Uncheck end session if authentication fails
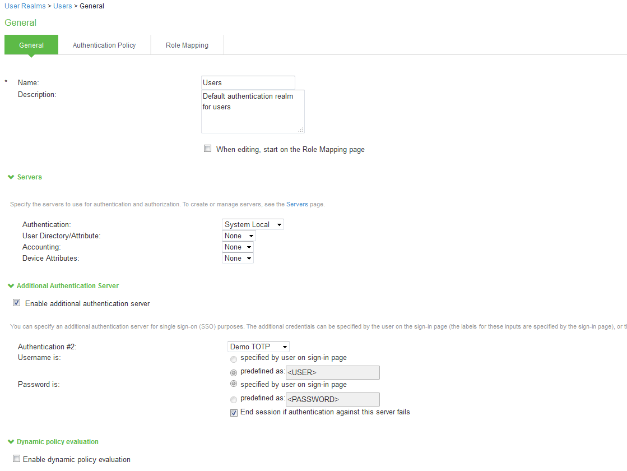627x471 pixels. [x=233, y=412]
